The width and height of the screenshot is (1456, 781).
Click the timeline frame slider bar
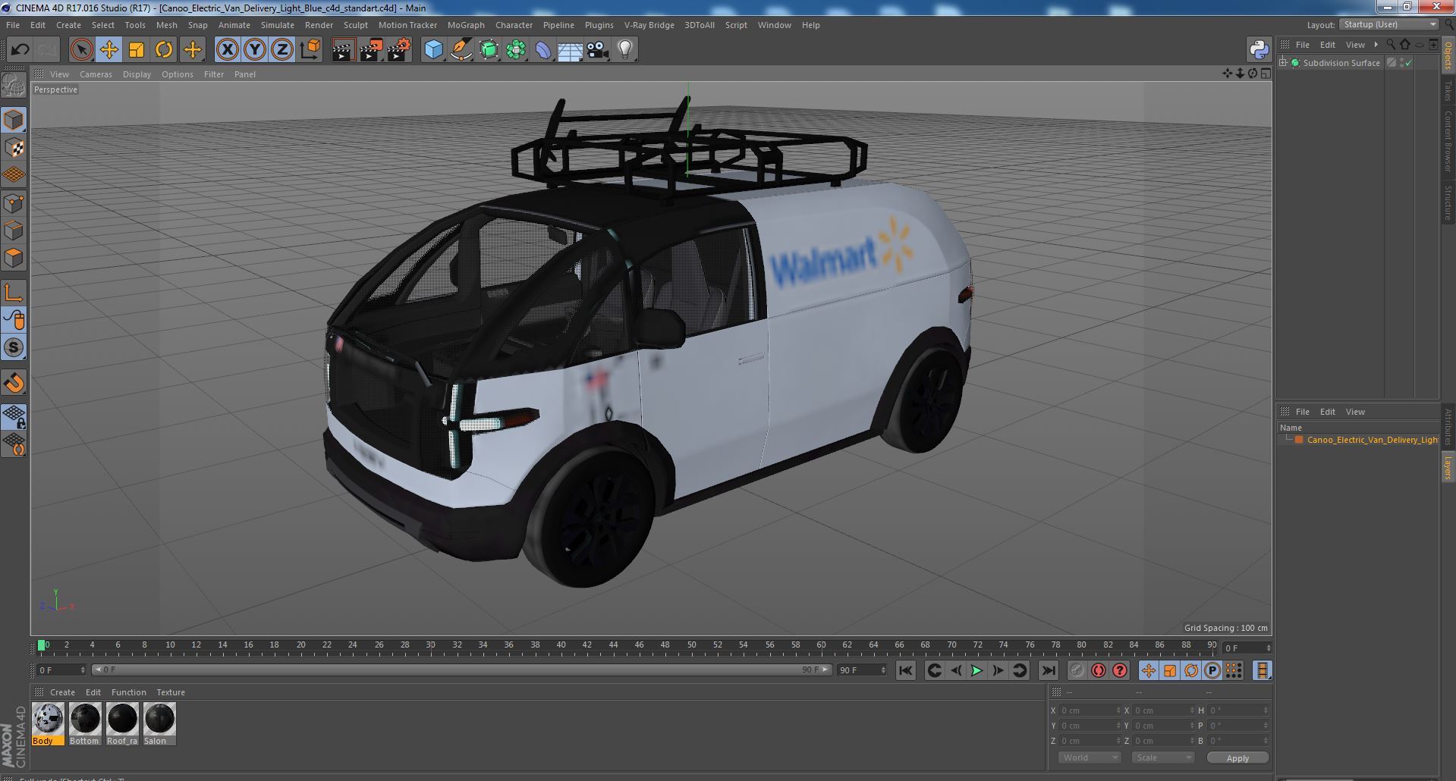pos(461,670)
